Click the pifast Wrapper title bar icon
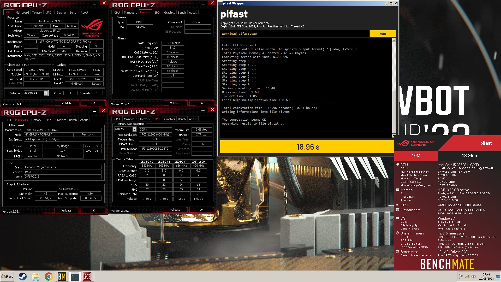The height and width of the screenshot is (282, 501). (x=220, y=3)
